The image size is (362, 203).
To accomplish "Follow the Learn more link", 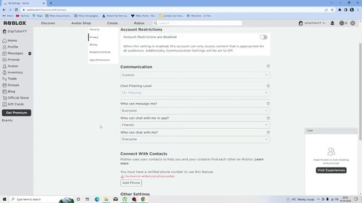I will pyautogui.click(x=259, y=159).
